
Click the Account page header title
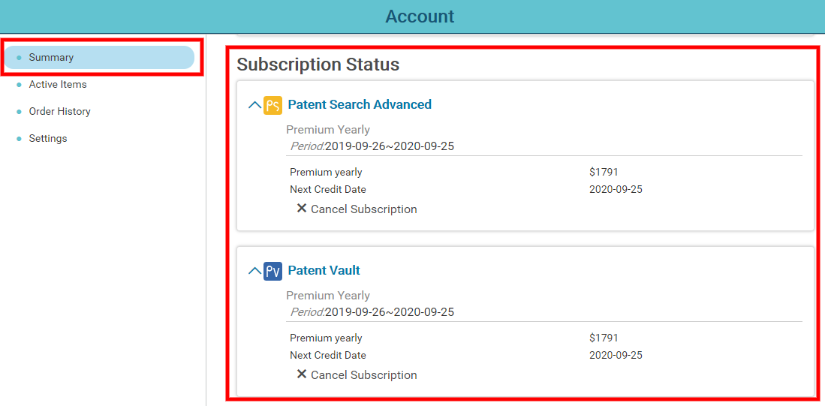(420, 17)
